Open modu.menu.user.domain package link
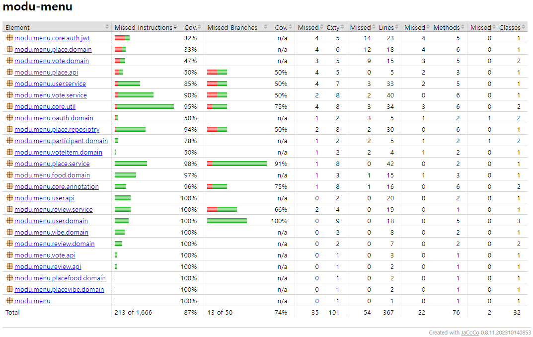Image resolution: width=533 pixels, height=337 pixels. pyautogui.click(x=51, y=221)
